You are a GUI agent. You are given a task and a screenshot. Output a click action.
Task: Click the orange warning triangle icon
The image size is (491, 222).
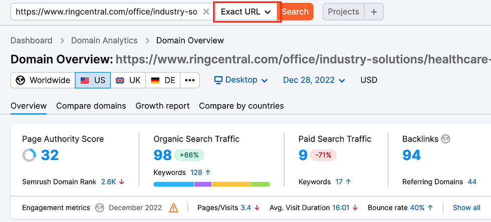click(x=173, y=207)
